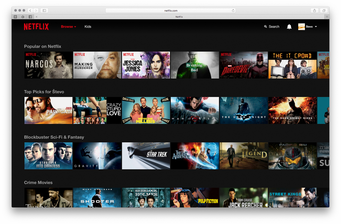Viewport: 341px width, 224px height.
Task: Click the Popular on Netflix heading
Action: click(43, 46)
